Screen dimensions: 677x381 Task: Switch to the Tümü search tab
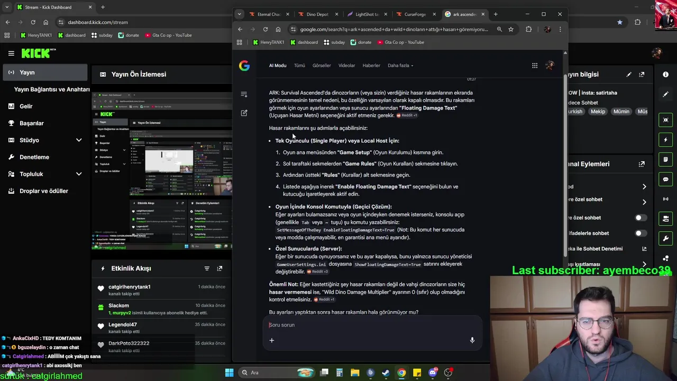point(299,66)
